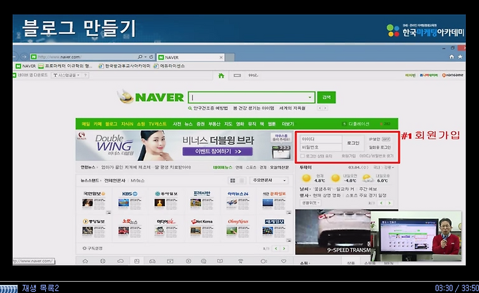The height and width of the screenshot is (293, 479).
Task: Toggle the IP보안 OFF switch
Action: pyautogui.click(x=386, y=139)
